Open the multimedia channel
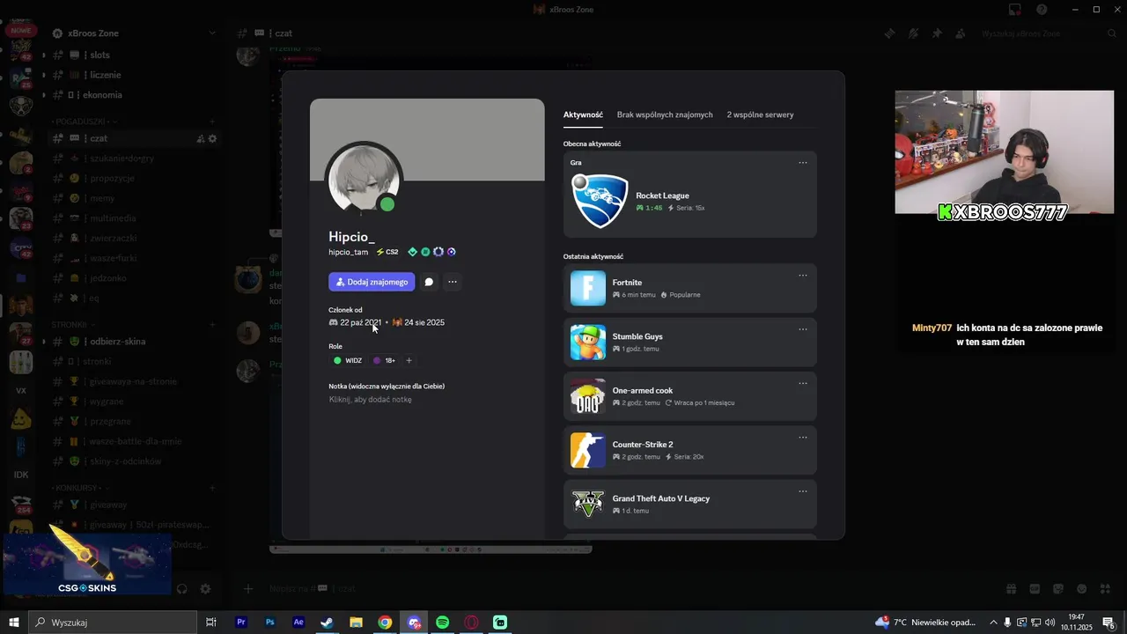Viewport: 1127px width, 634px height. coord(134,218)
